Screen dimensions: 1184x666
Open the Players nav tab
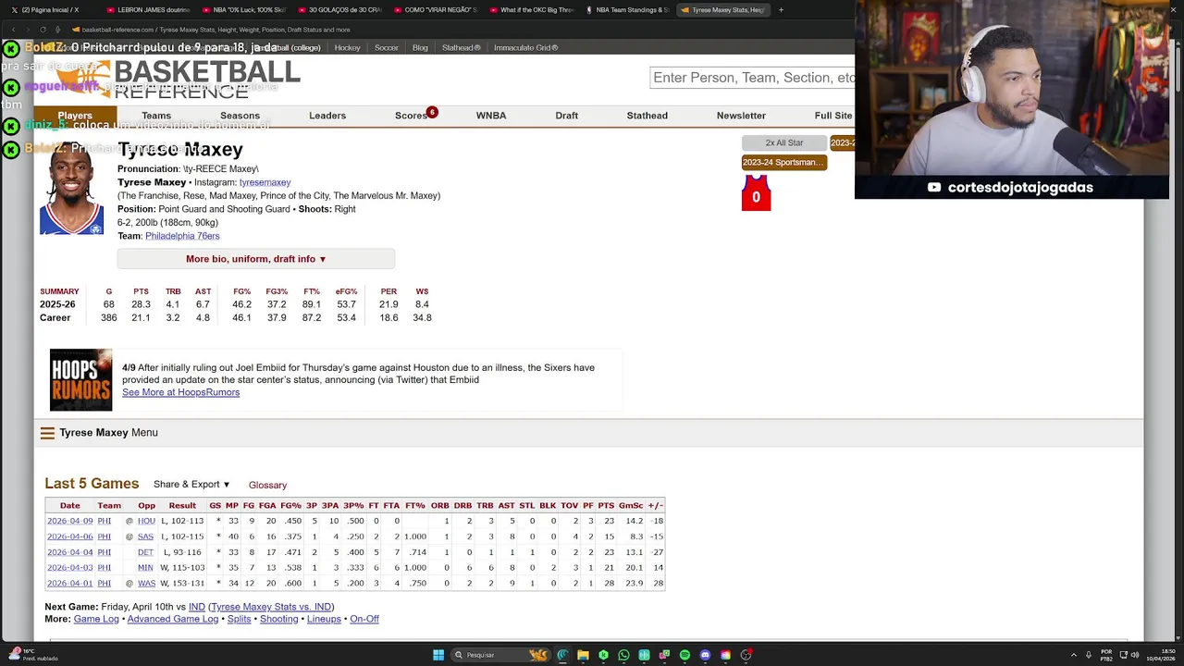[75, 116]
